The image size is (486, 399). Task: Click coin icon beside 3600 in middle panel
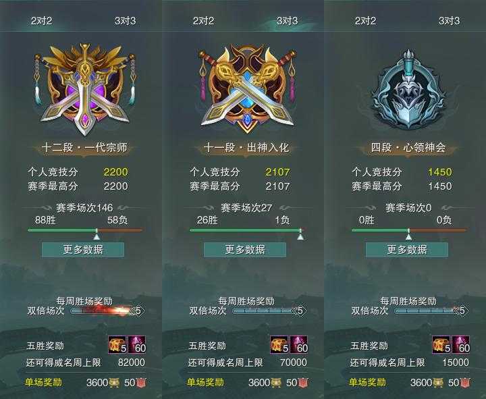point(276,383)
